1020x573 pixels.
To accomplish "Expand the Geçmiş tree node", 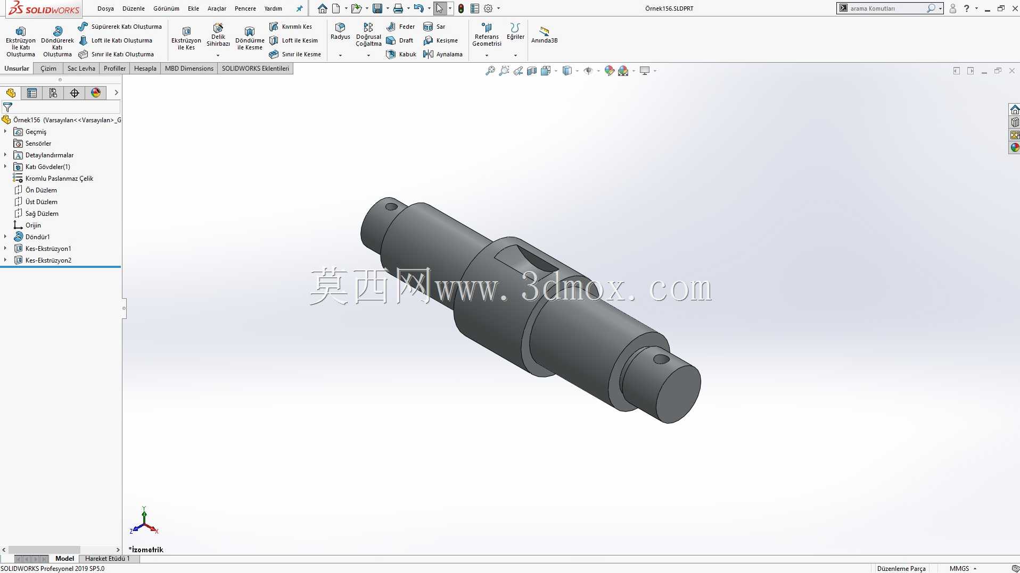I will pyautogui.click(x=5, y=131).
